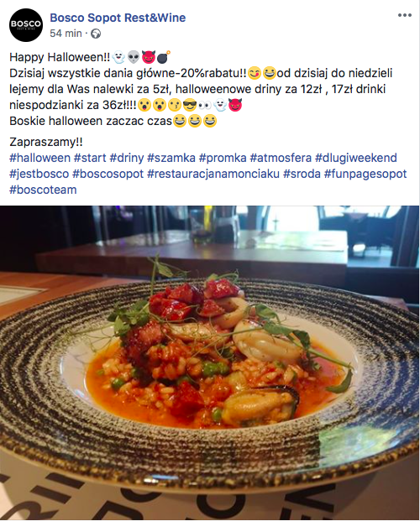420x521 pixels.
Task: Open the #jestbosco hashtag
Action: [39, 174]
